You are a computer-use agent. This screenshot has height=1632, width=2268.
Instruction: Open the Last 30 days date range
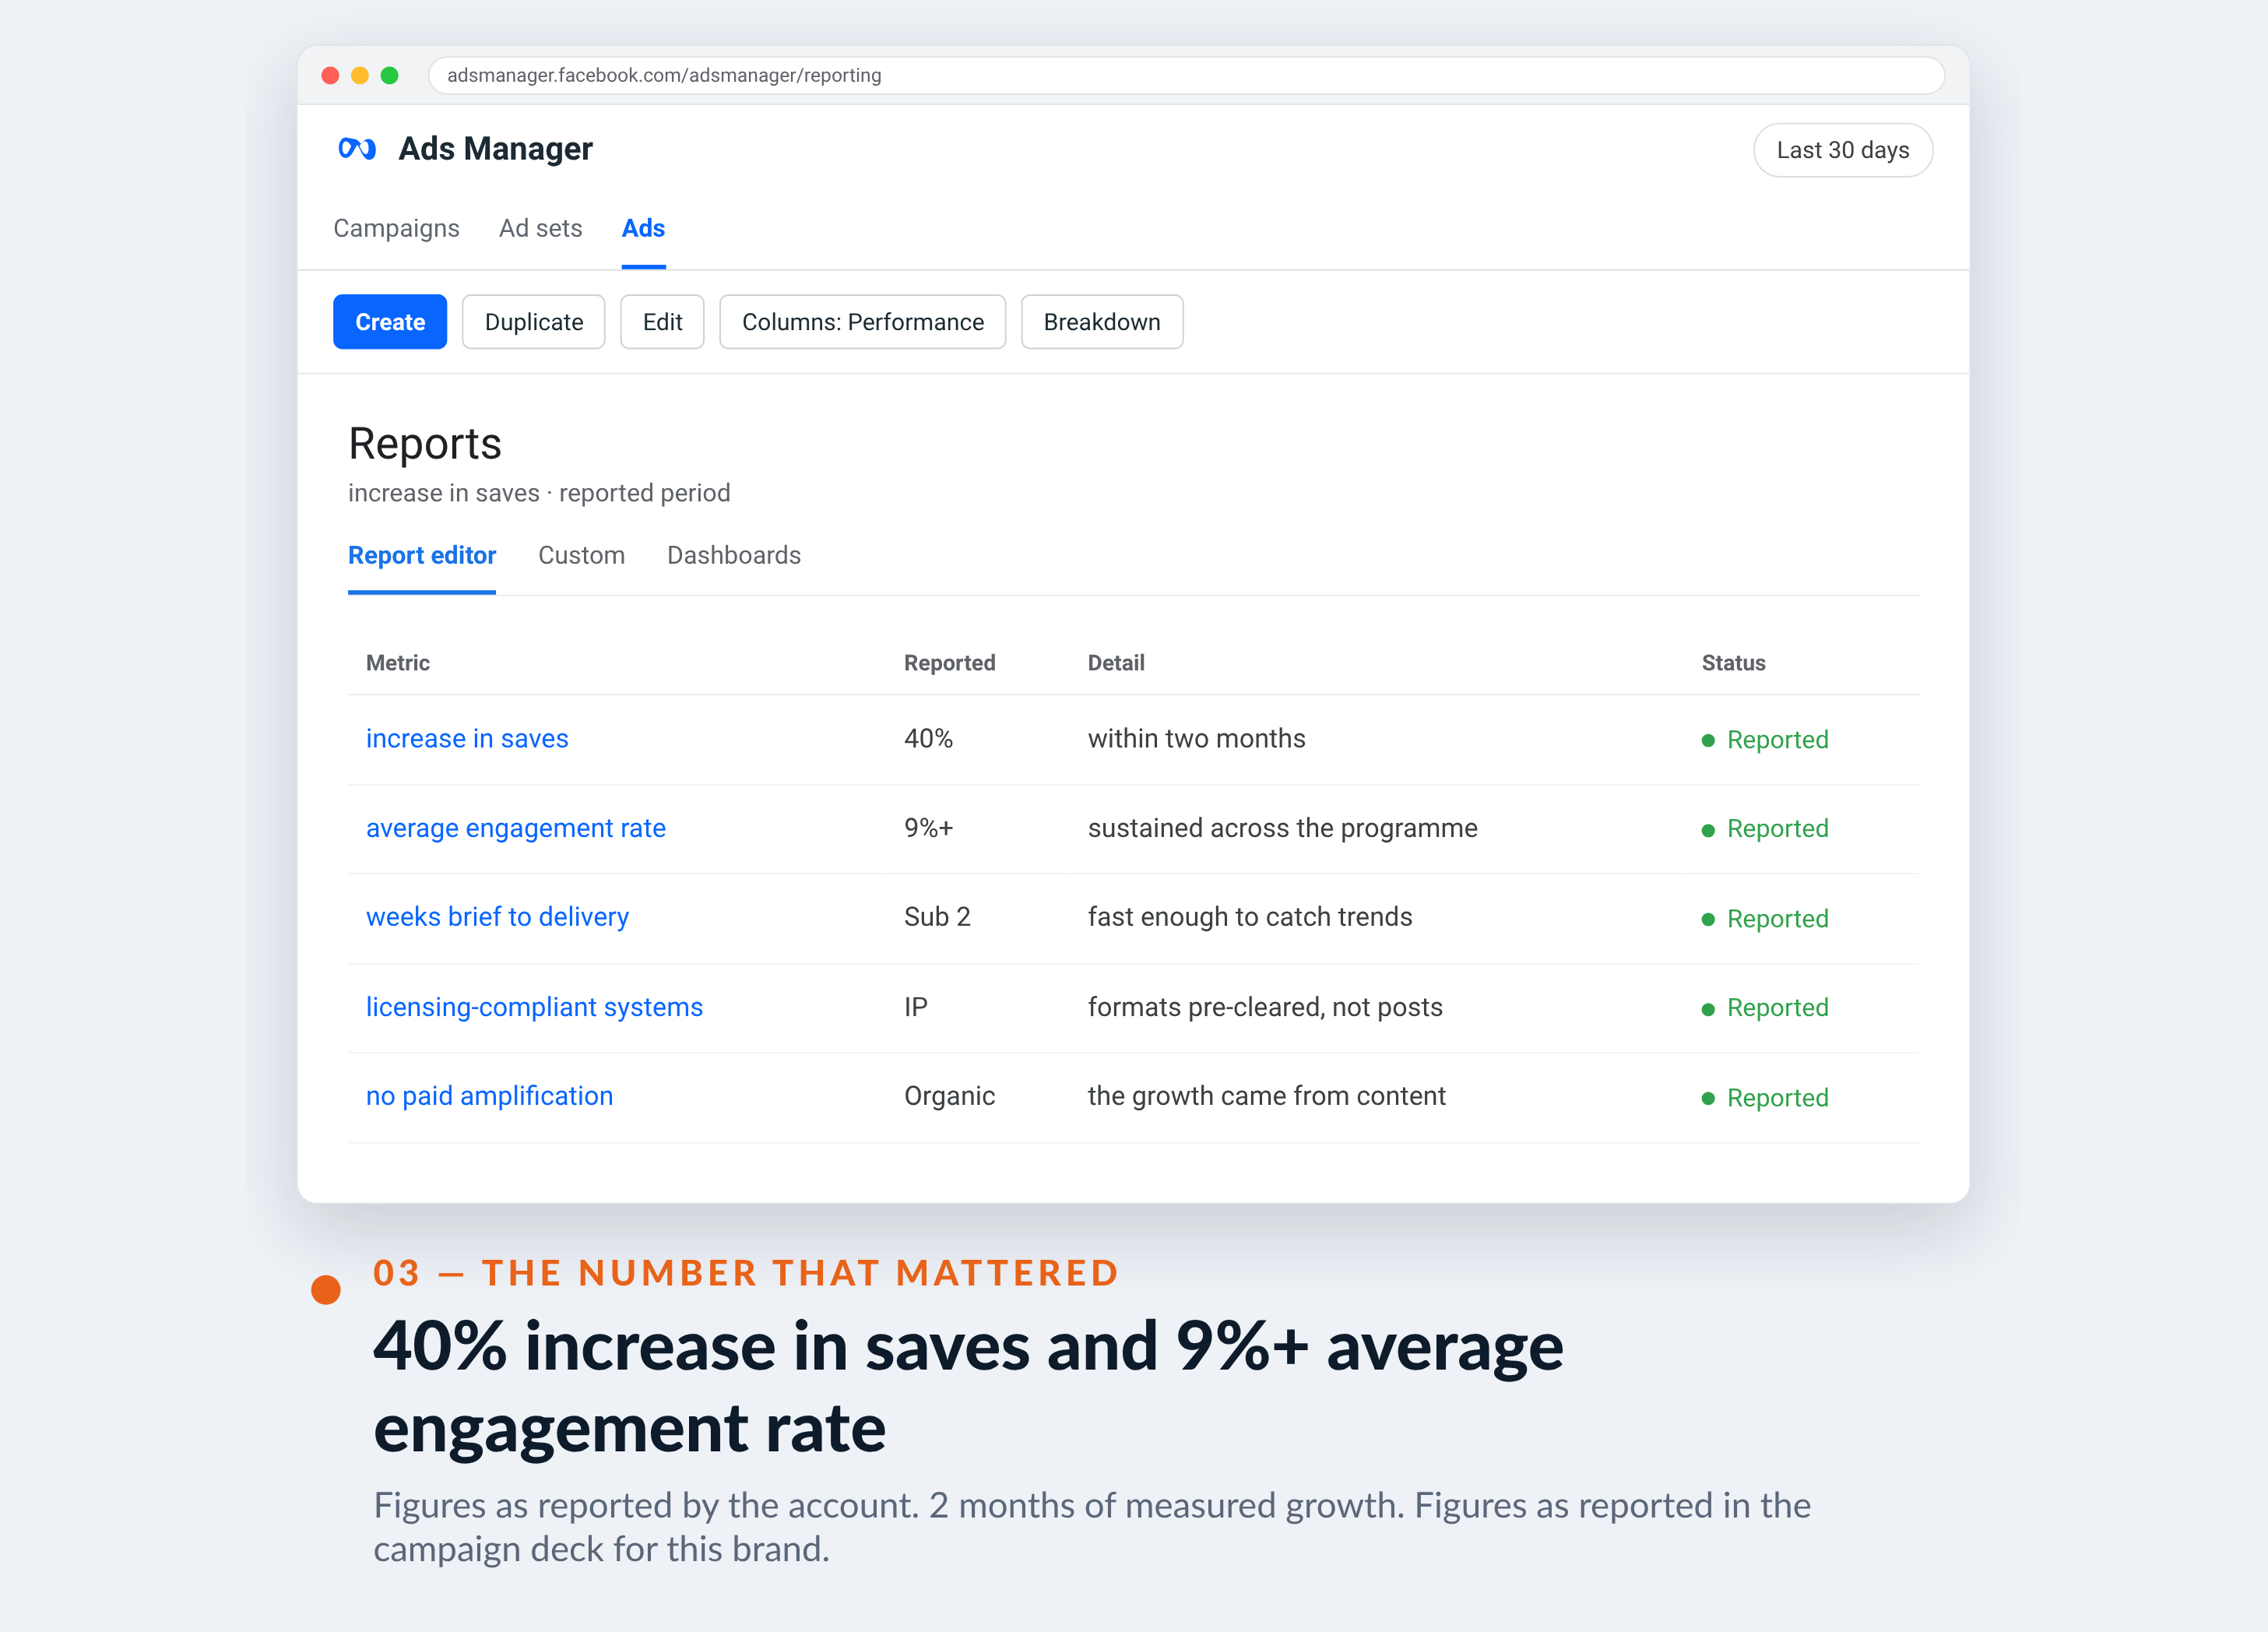click(1842, 150)
